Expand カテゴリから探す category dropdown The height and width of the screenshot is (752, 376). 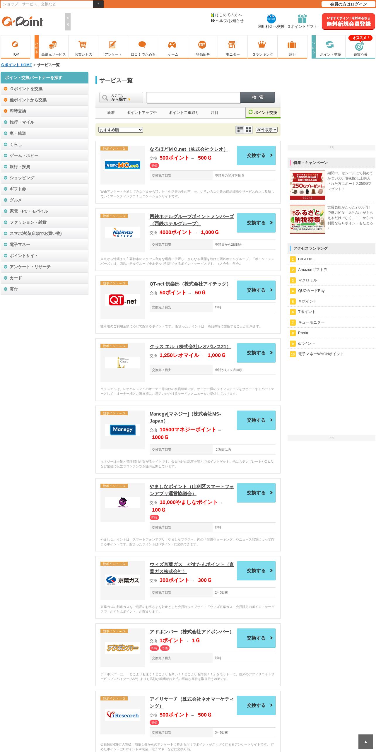pos(121,98)
